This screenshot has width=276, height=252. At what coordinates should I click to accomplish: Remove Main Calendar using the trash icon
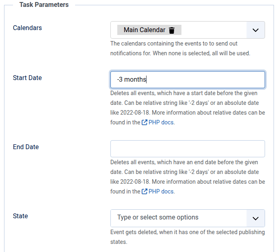(x=172, y=30)
